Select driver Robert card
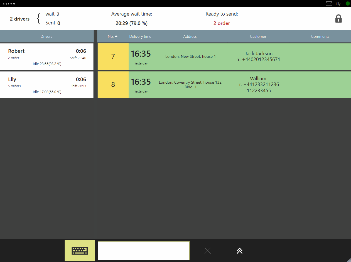 click(x=47, y=57)
